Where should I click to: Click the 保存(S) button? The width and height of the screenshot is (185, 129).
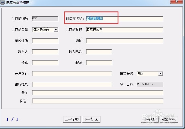click(150, 119)
